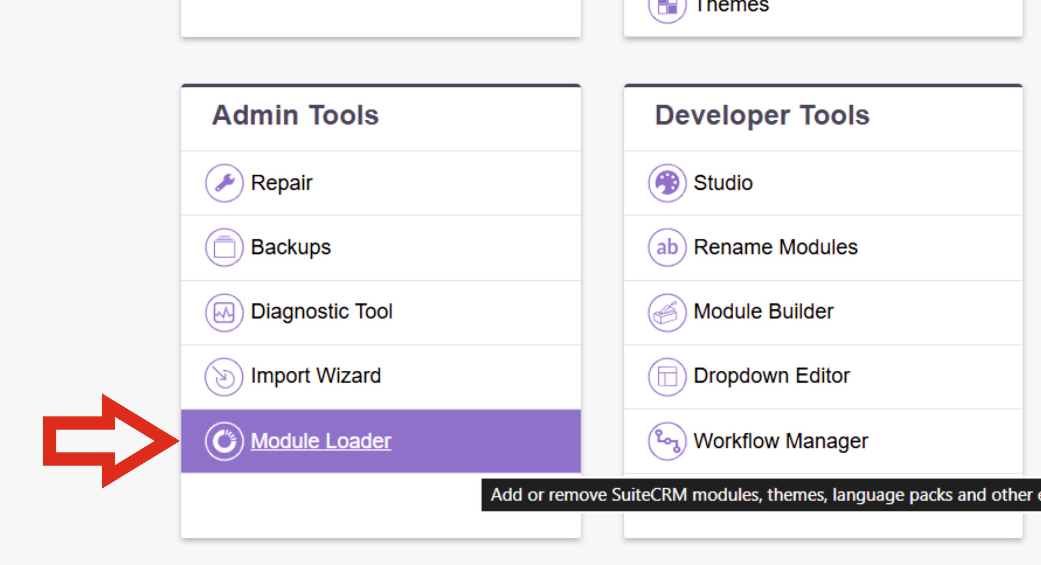Image resolution: width=1041 pixels, height=565 pixels.
Task: Click the Dropdown Editor layout icon
Action: click(667, 377)
